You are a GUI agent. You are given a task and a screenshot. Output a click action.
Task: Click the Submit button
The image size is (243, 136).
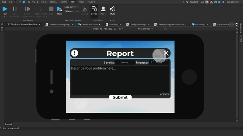(120, 97)
